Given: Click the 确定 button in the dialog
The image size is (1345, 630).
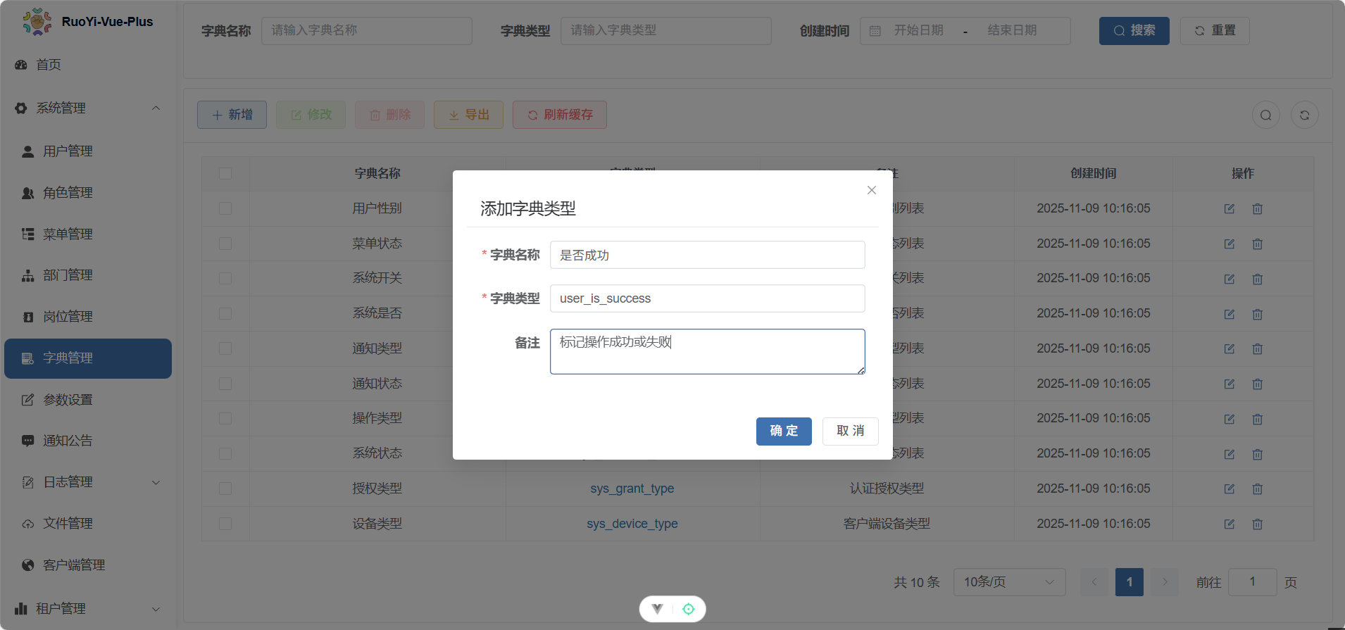Looking at the screenshot, I should [x=783, y=431].
